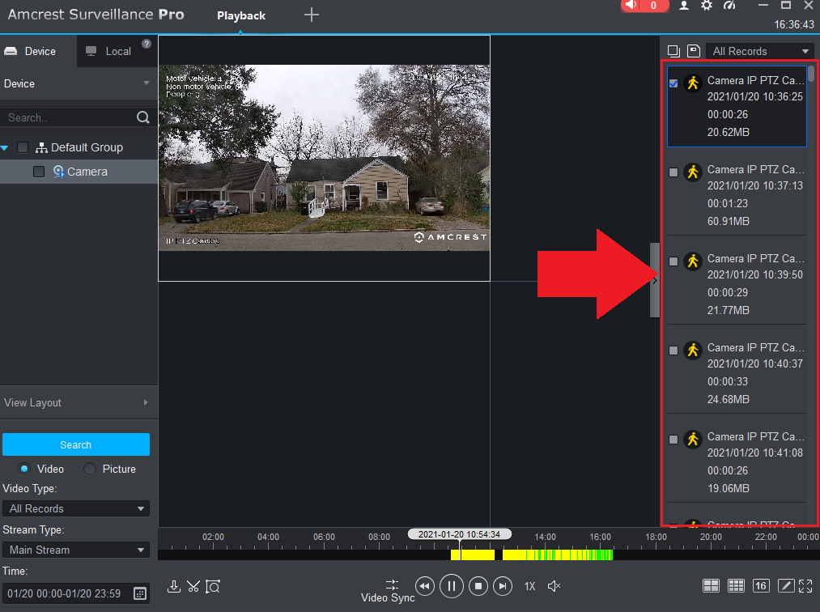Pause the video playback

[451, 586]
